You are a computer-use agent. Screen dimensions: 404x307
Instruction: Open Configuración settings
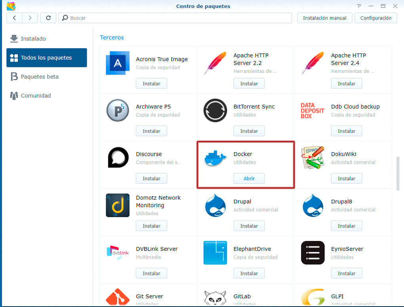pyautogui.click(x=375, y=18)
